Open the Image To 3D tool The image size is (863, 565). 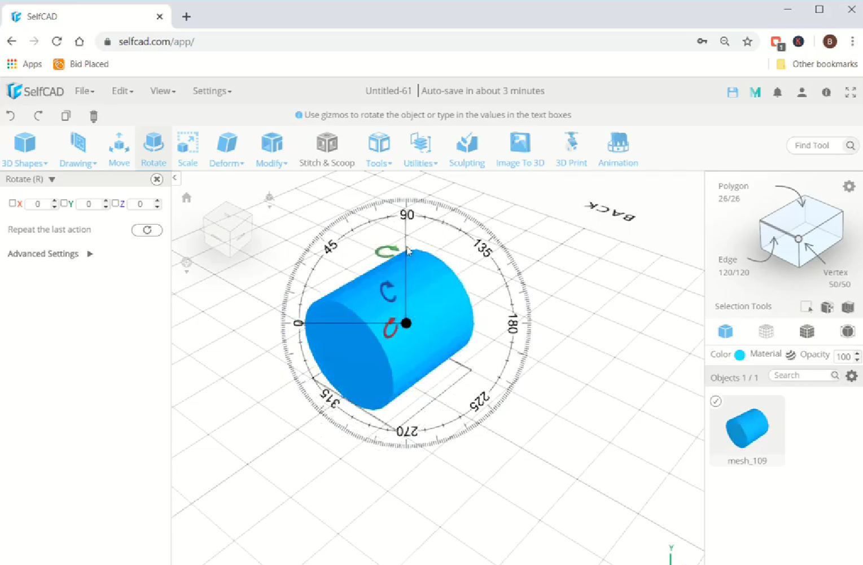(520, 149)
